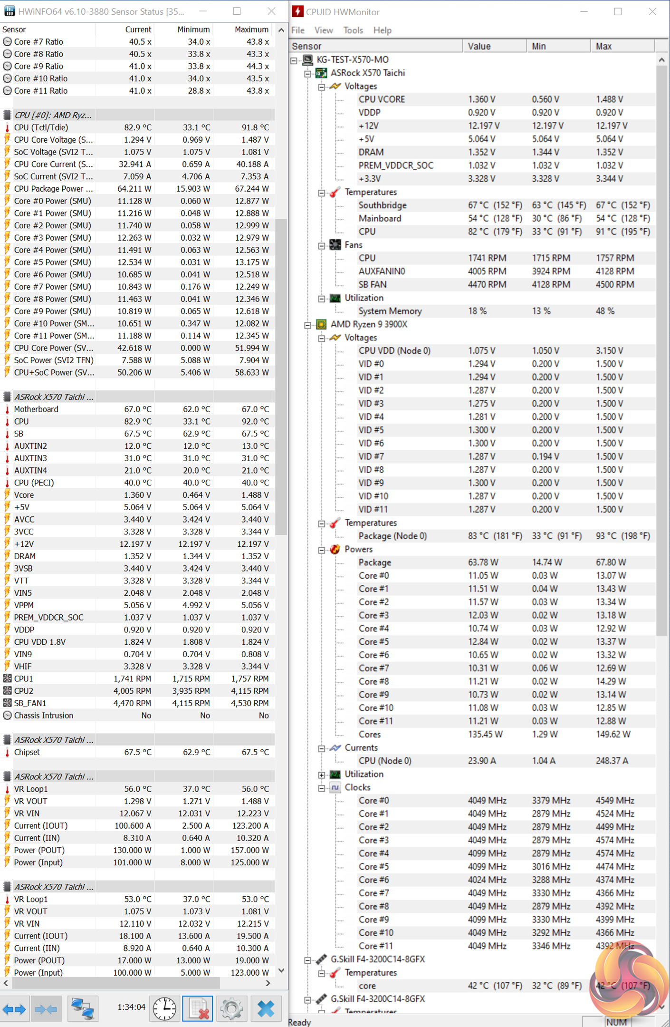Click the Value column header in HWMonitor
Image resolution: width=670 pixels, height=1027 pixels.
[495, 46]
